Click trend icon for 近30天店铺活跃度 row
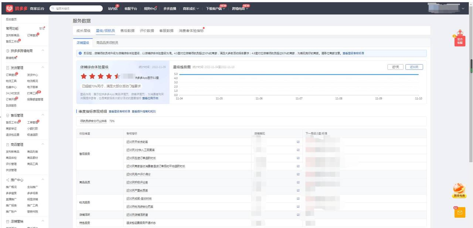Screen dimensions: 473x228 click(x=298, y=215)
